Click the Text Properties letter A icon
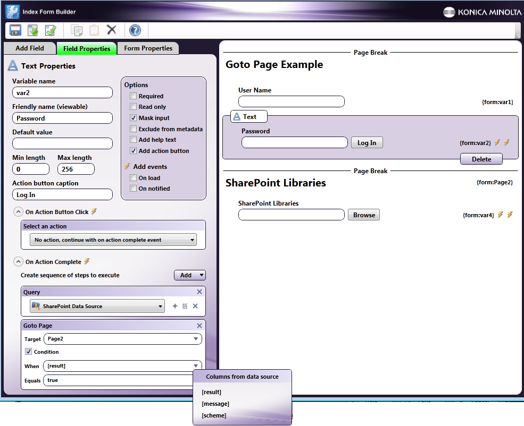Image resolution: width=524 pixels, height=426 pixels. tap(13, 65)
